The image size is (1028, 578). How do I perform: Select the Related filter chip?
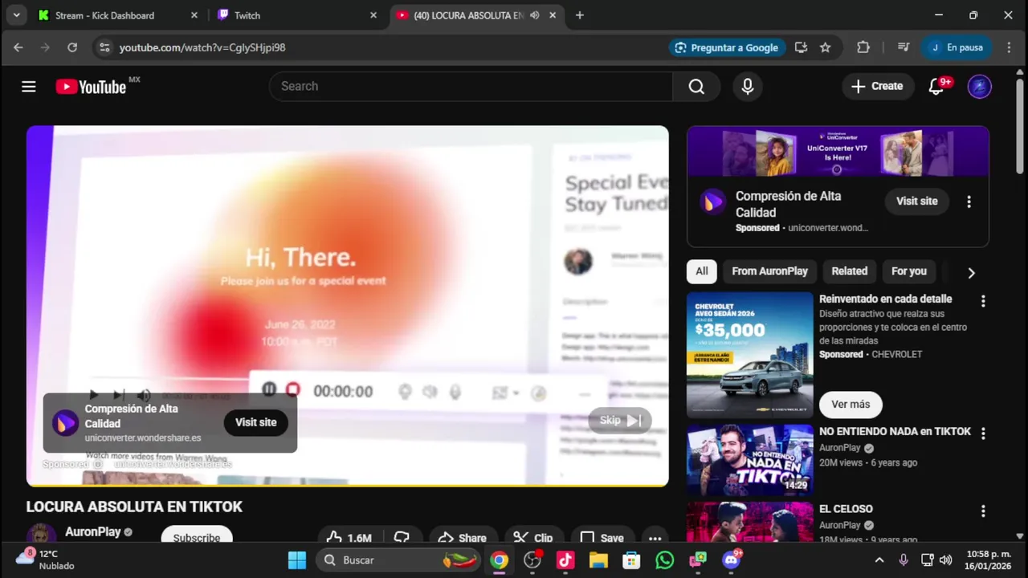pos(849,271)
